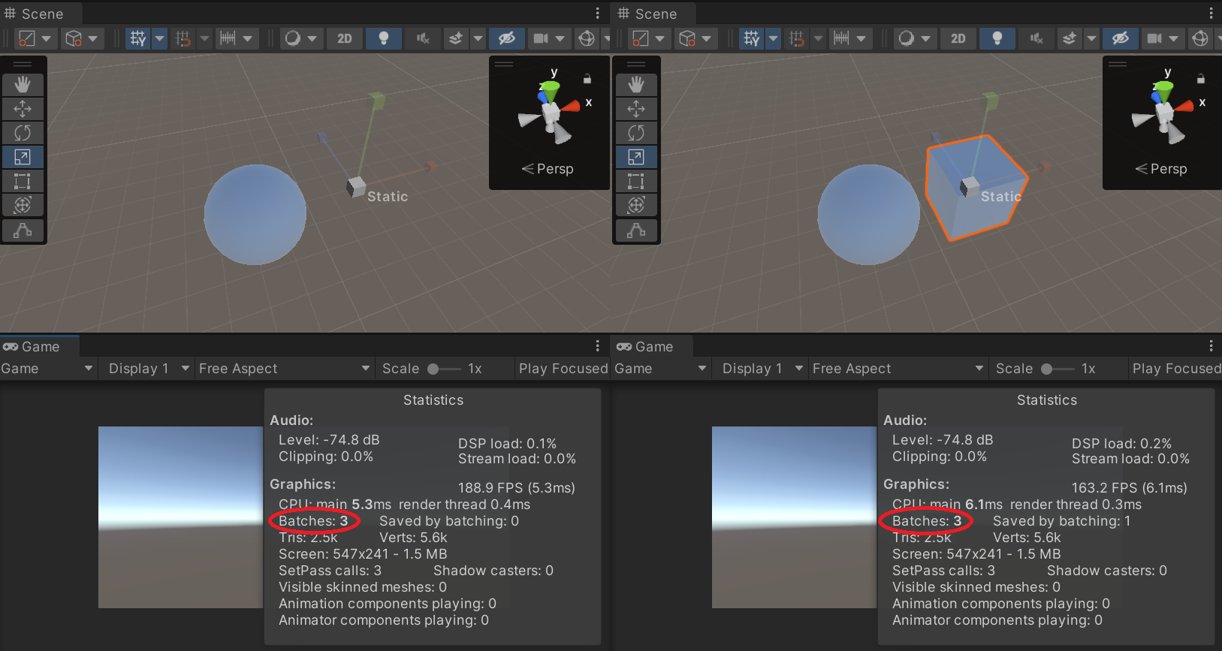Image resolution: width=1222 pixels, height=651 pixels.
Task: Open left Game tab three-dot menu
Action: click(598, 345)
